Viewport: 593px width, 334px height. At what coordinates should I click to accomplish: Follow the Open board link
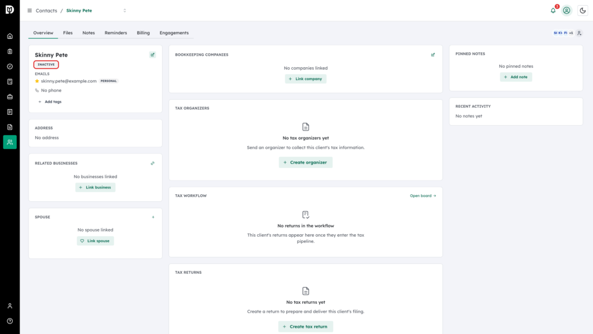click(423, 196)
